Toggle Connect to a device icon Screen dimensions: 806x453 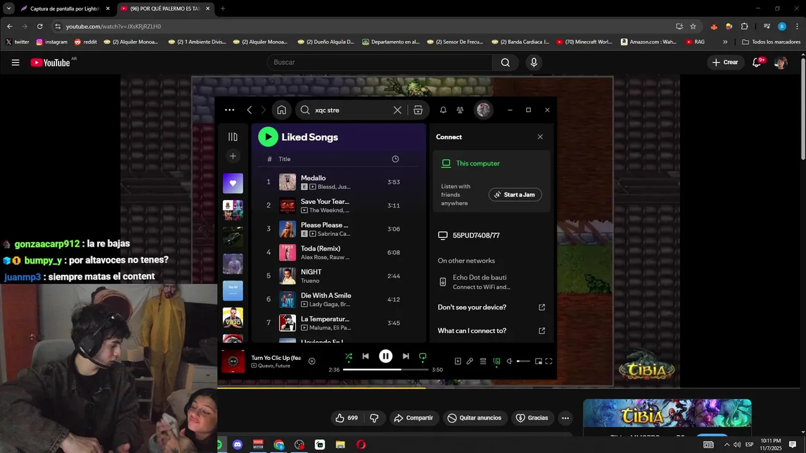click(497, 361)
